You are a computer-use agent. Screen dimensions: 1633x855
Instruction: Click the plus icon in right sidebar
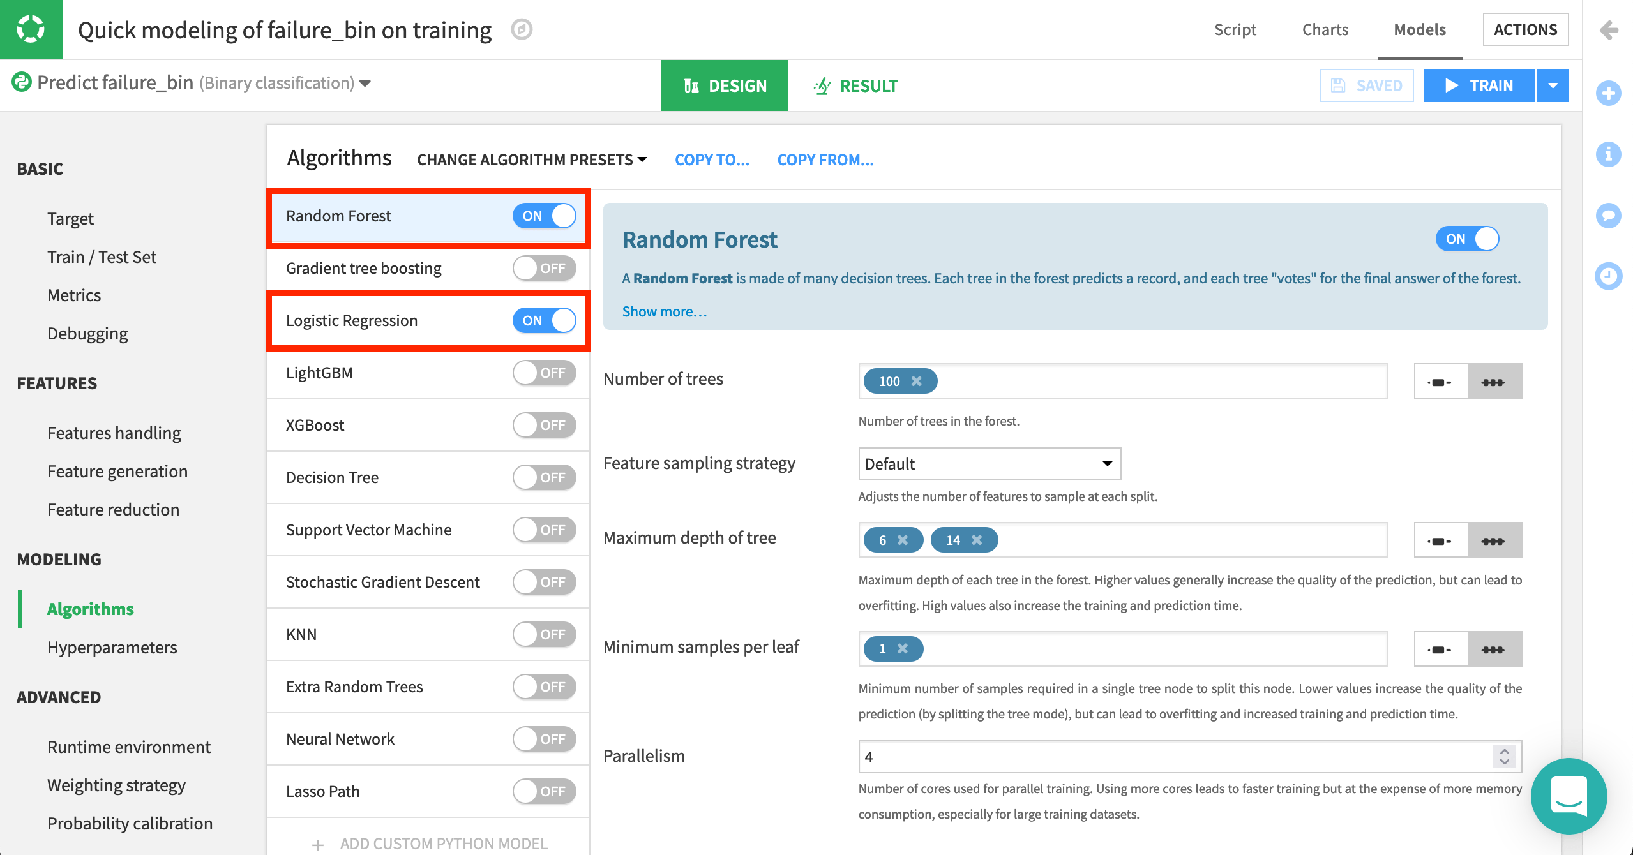tap(1608, 93)
